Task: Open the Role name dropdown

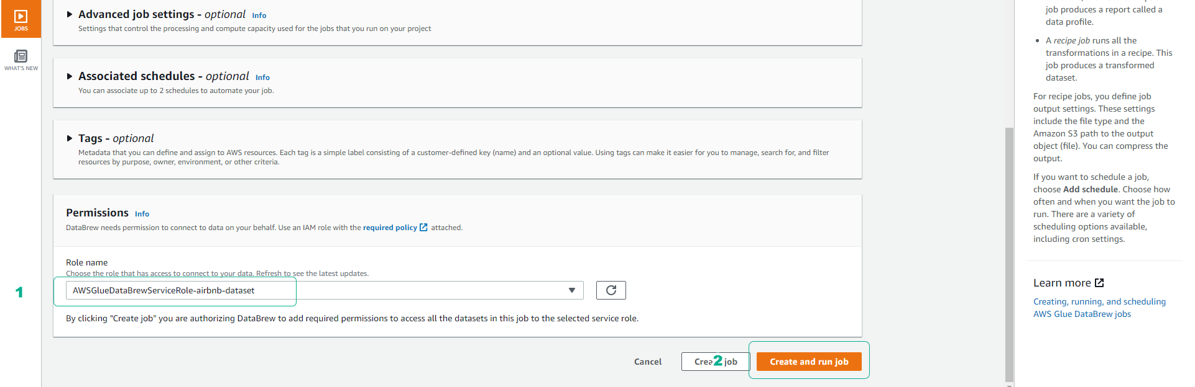Action: click(x=325, y=290)
